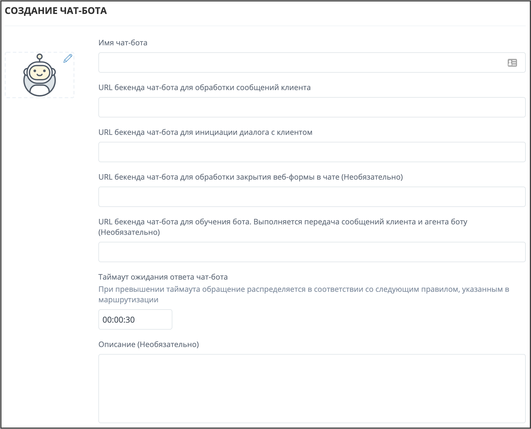Click 'Таймаут ожидания ответа чат-бота' label
This screenshot has height=429, width=531.
tap(163, 277)
